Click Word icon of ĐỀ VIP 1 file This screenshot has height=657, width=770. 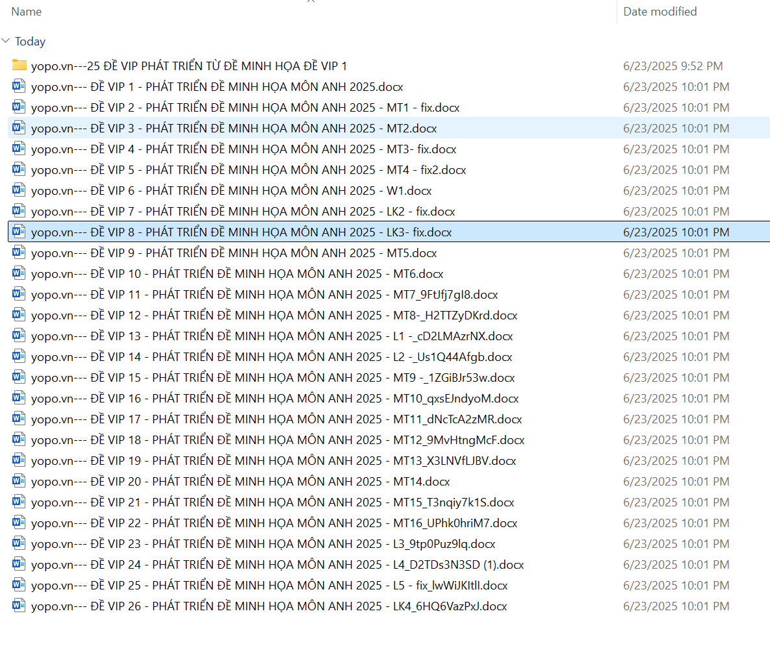pyautogui.click(x=19, y=86)
